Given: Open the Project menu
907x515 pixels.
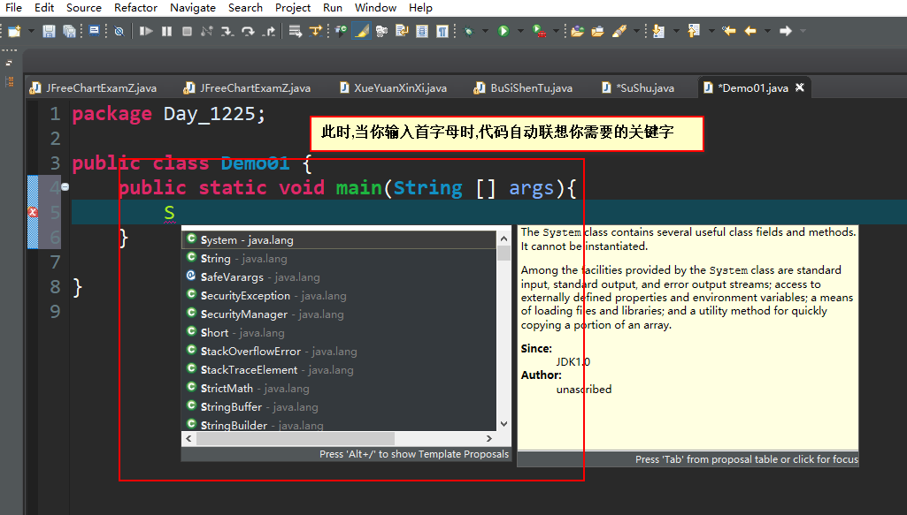Looking at the screenshot, I should click(293, 7).
